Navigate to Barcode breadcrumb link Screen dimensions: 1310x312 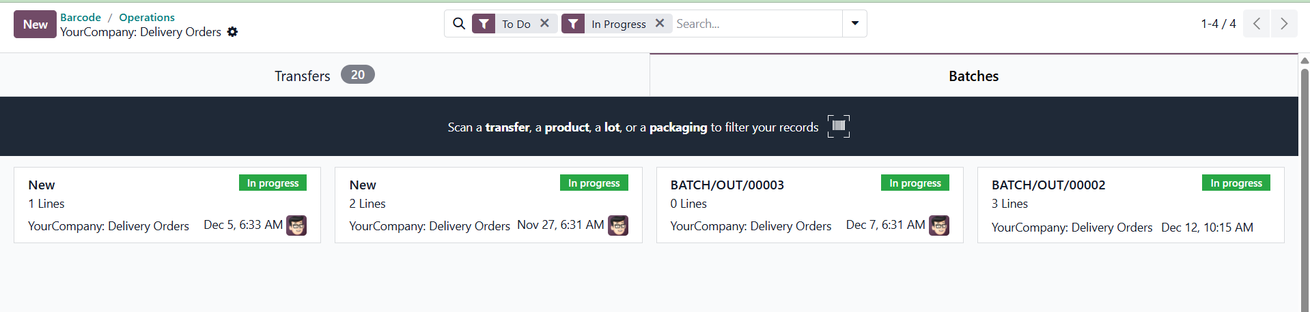pos(81,17)
